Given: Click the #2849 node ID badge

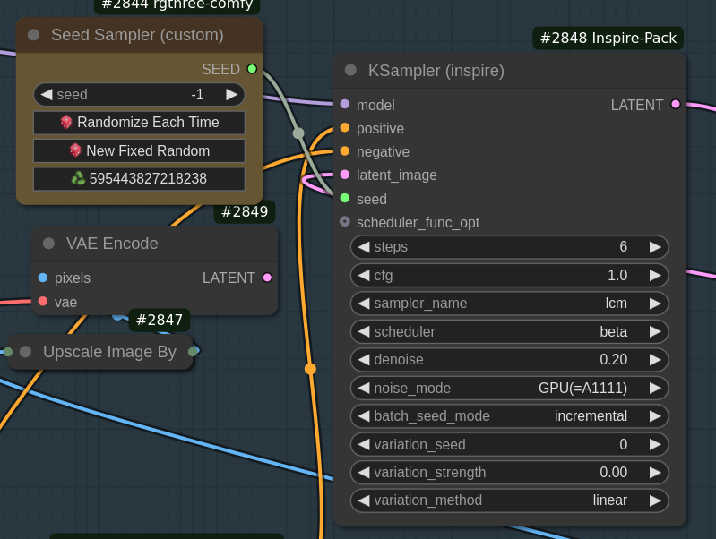Looking at the screenshot, I should pos(245,212).
